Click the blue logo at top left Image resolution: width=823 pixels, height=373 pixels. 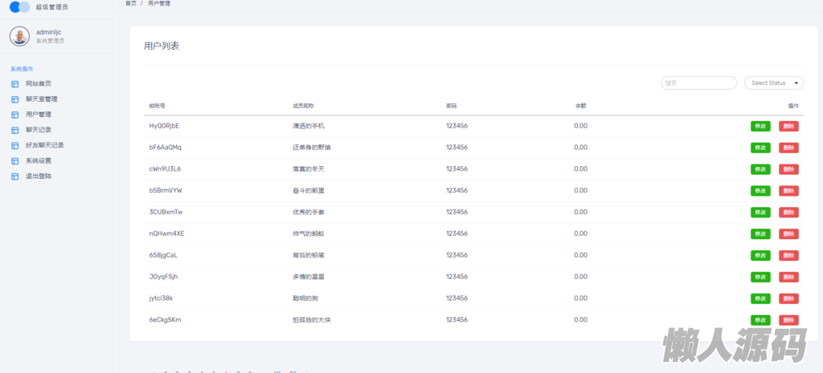19,7
